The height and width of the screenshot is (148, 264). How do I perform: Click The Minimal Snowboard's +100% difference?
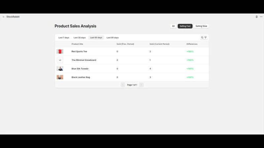tap(190, 60)
